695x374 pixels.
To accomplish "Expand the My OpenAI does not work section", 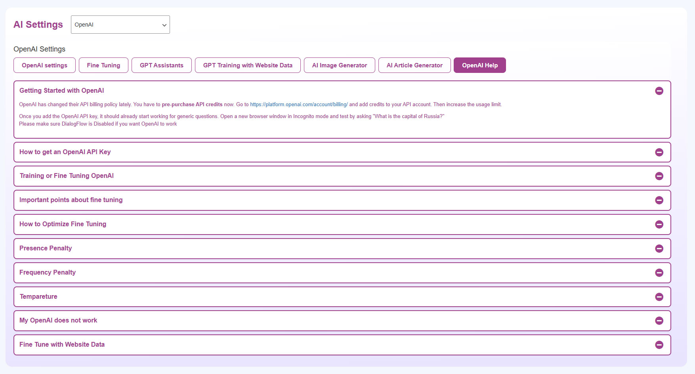I will 58,321.
